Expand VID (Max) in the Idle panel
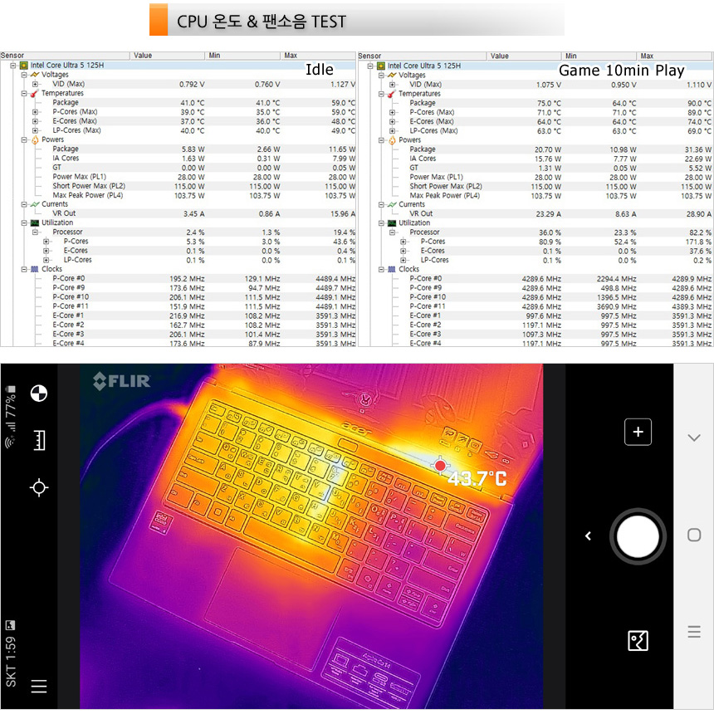This screenshot has width=714, height=714. point(35,85)
